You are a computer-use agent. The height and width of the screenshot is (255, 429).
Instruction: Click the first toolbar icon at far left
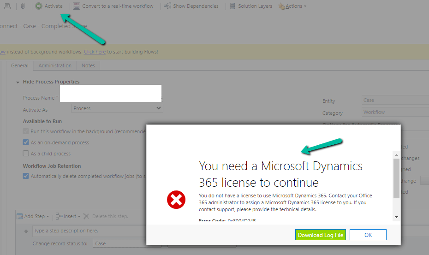[x=8, y=6]
